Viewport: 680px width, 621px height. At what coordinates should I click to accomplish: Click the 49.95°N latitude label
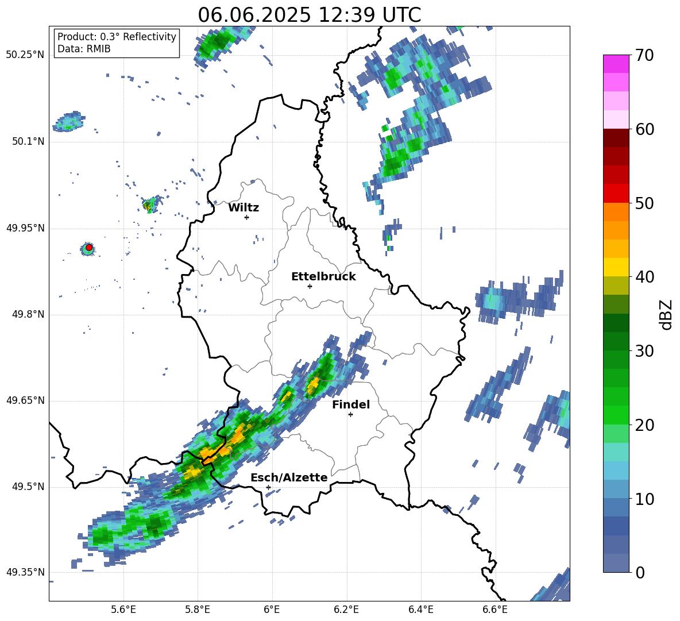[25, 228]
